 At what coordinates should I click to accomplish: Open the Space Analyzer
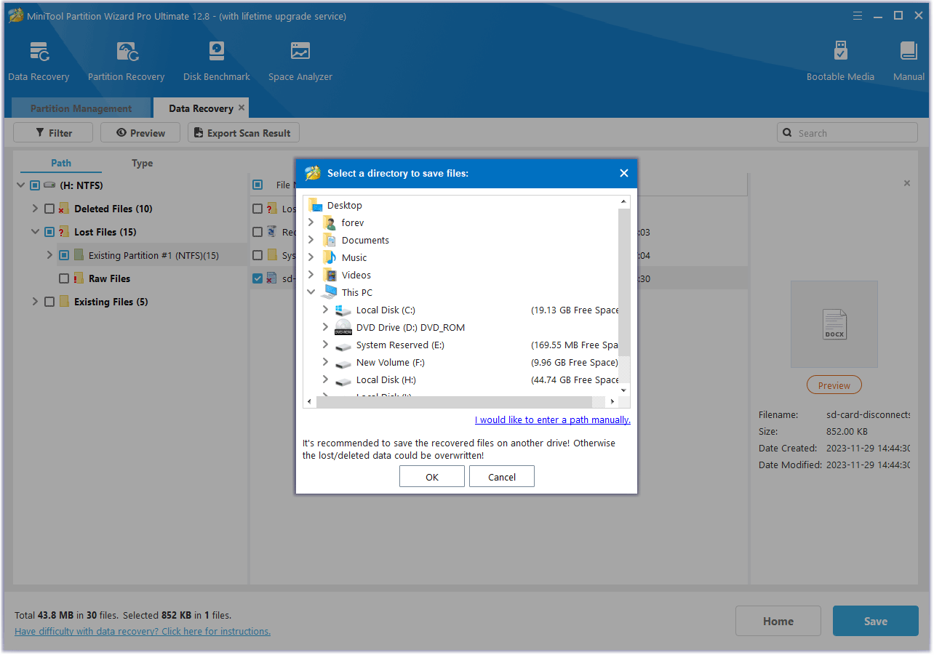coord(300,58)
